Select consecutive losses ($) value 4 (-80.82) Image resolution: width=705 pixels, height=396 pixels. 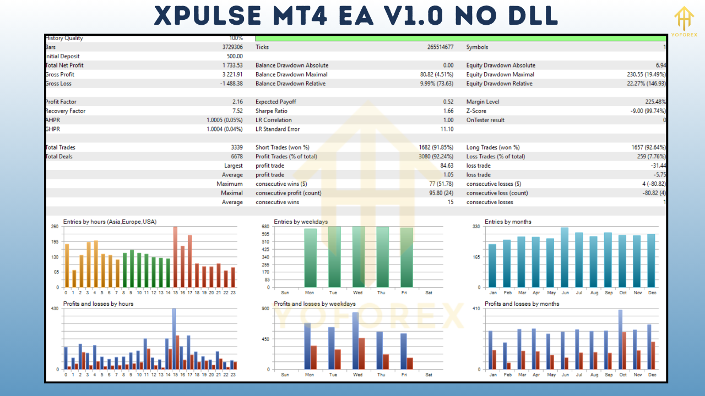653,184
